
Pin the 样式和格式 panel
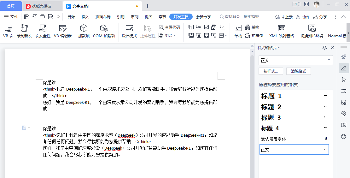pos(324,48)
